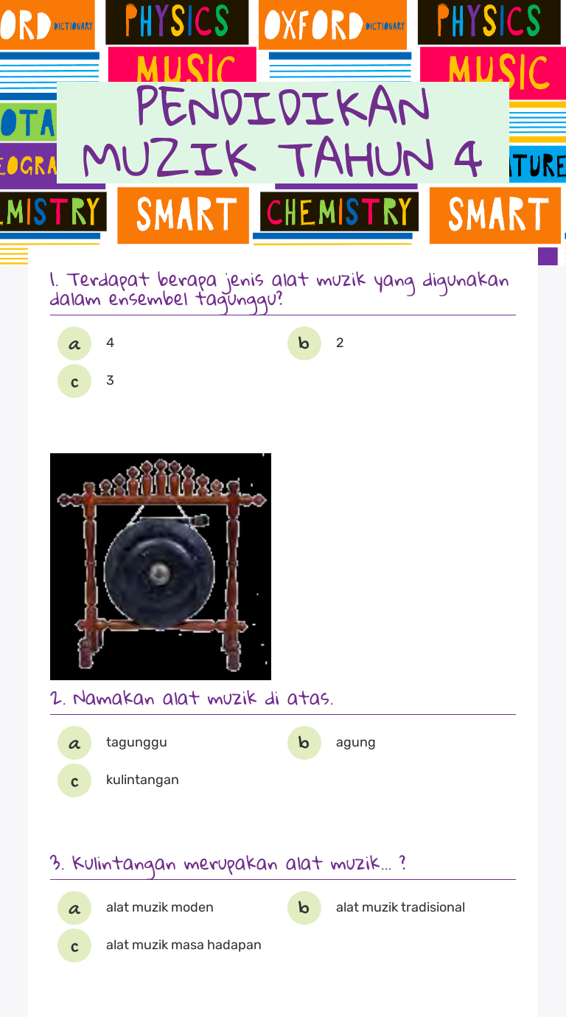
Task: Click the 'kulintangan' answer text
Action: [x=142, y=780]
